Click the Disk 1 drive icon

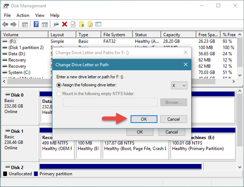coord(8,131)
